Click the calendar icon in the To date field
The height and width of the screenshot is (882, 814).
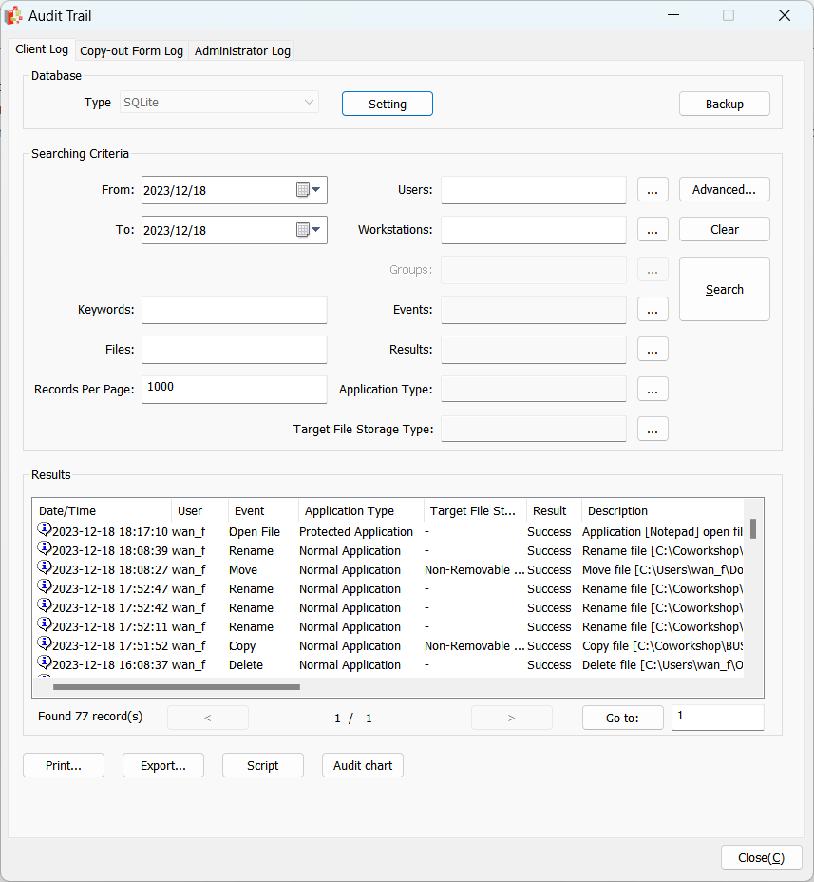[302, 230]
